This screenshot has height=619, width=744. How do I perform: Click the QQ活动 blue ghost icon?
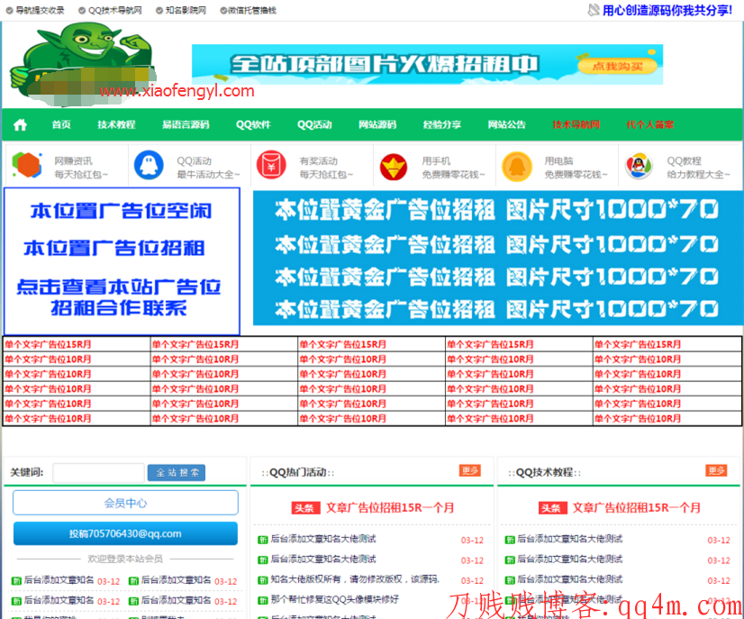pyautogui.click(x=149, y=165)
